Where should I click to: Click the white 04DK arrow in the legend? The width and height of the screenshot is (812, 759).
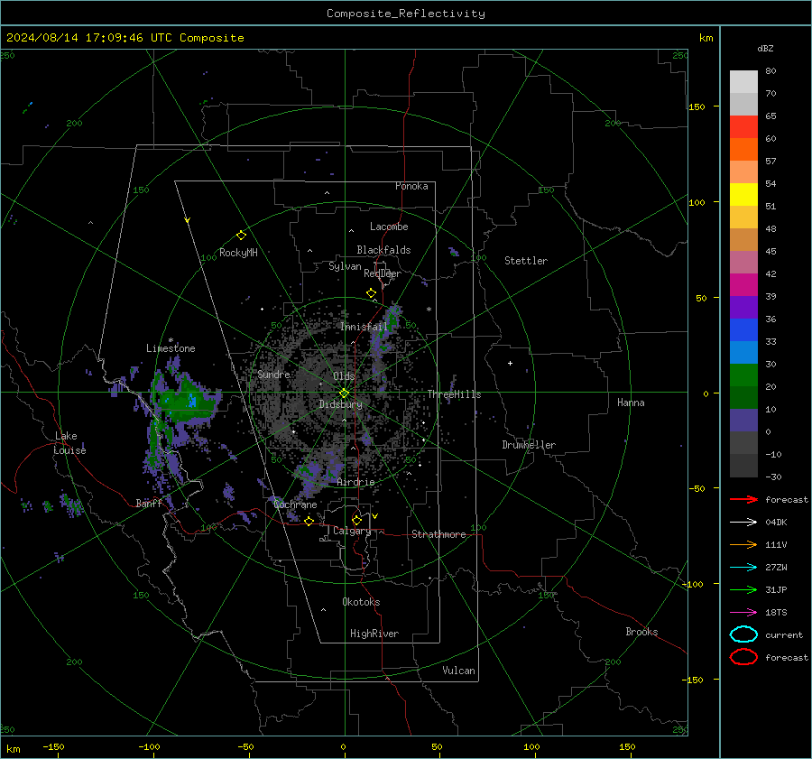pyautogui.click(x=743, y=523)
